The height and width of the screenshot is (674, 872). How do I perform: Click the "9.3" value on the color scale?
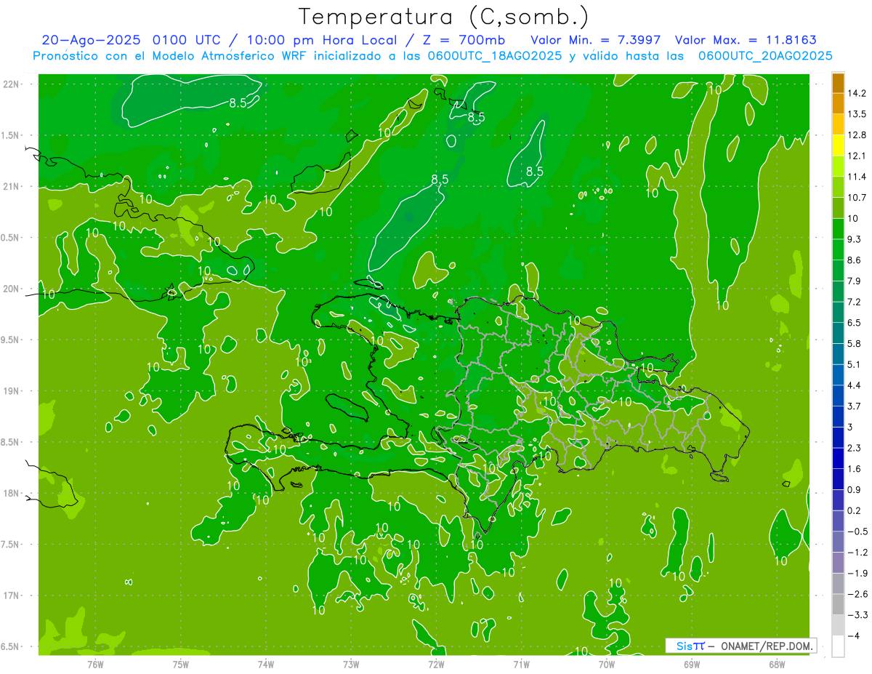(855, 239)
